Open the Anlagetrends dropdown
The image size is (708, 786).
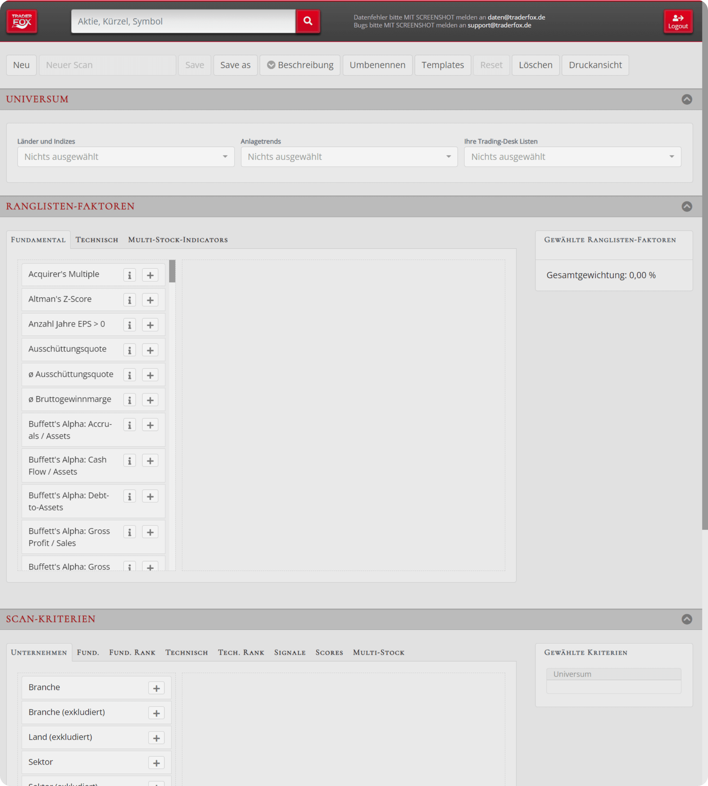[349, 157]
